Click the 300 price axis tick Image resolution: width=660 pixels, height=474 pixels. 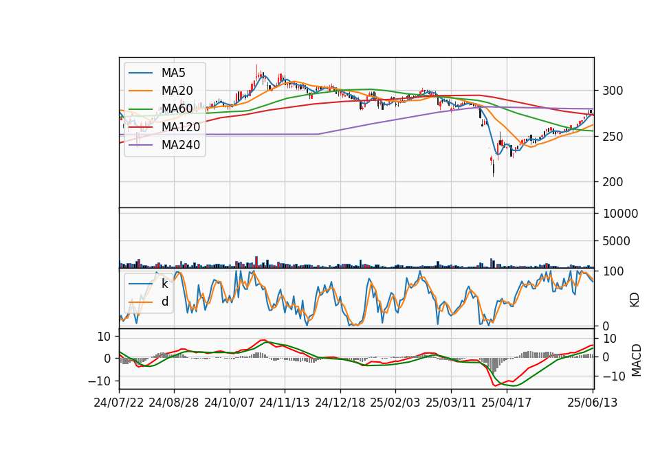(x=613, y=91)
